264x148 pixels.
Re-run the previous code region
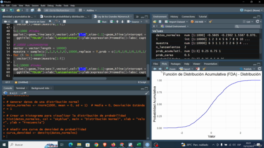click(x=112, y=22)
